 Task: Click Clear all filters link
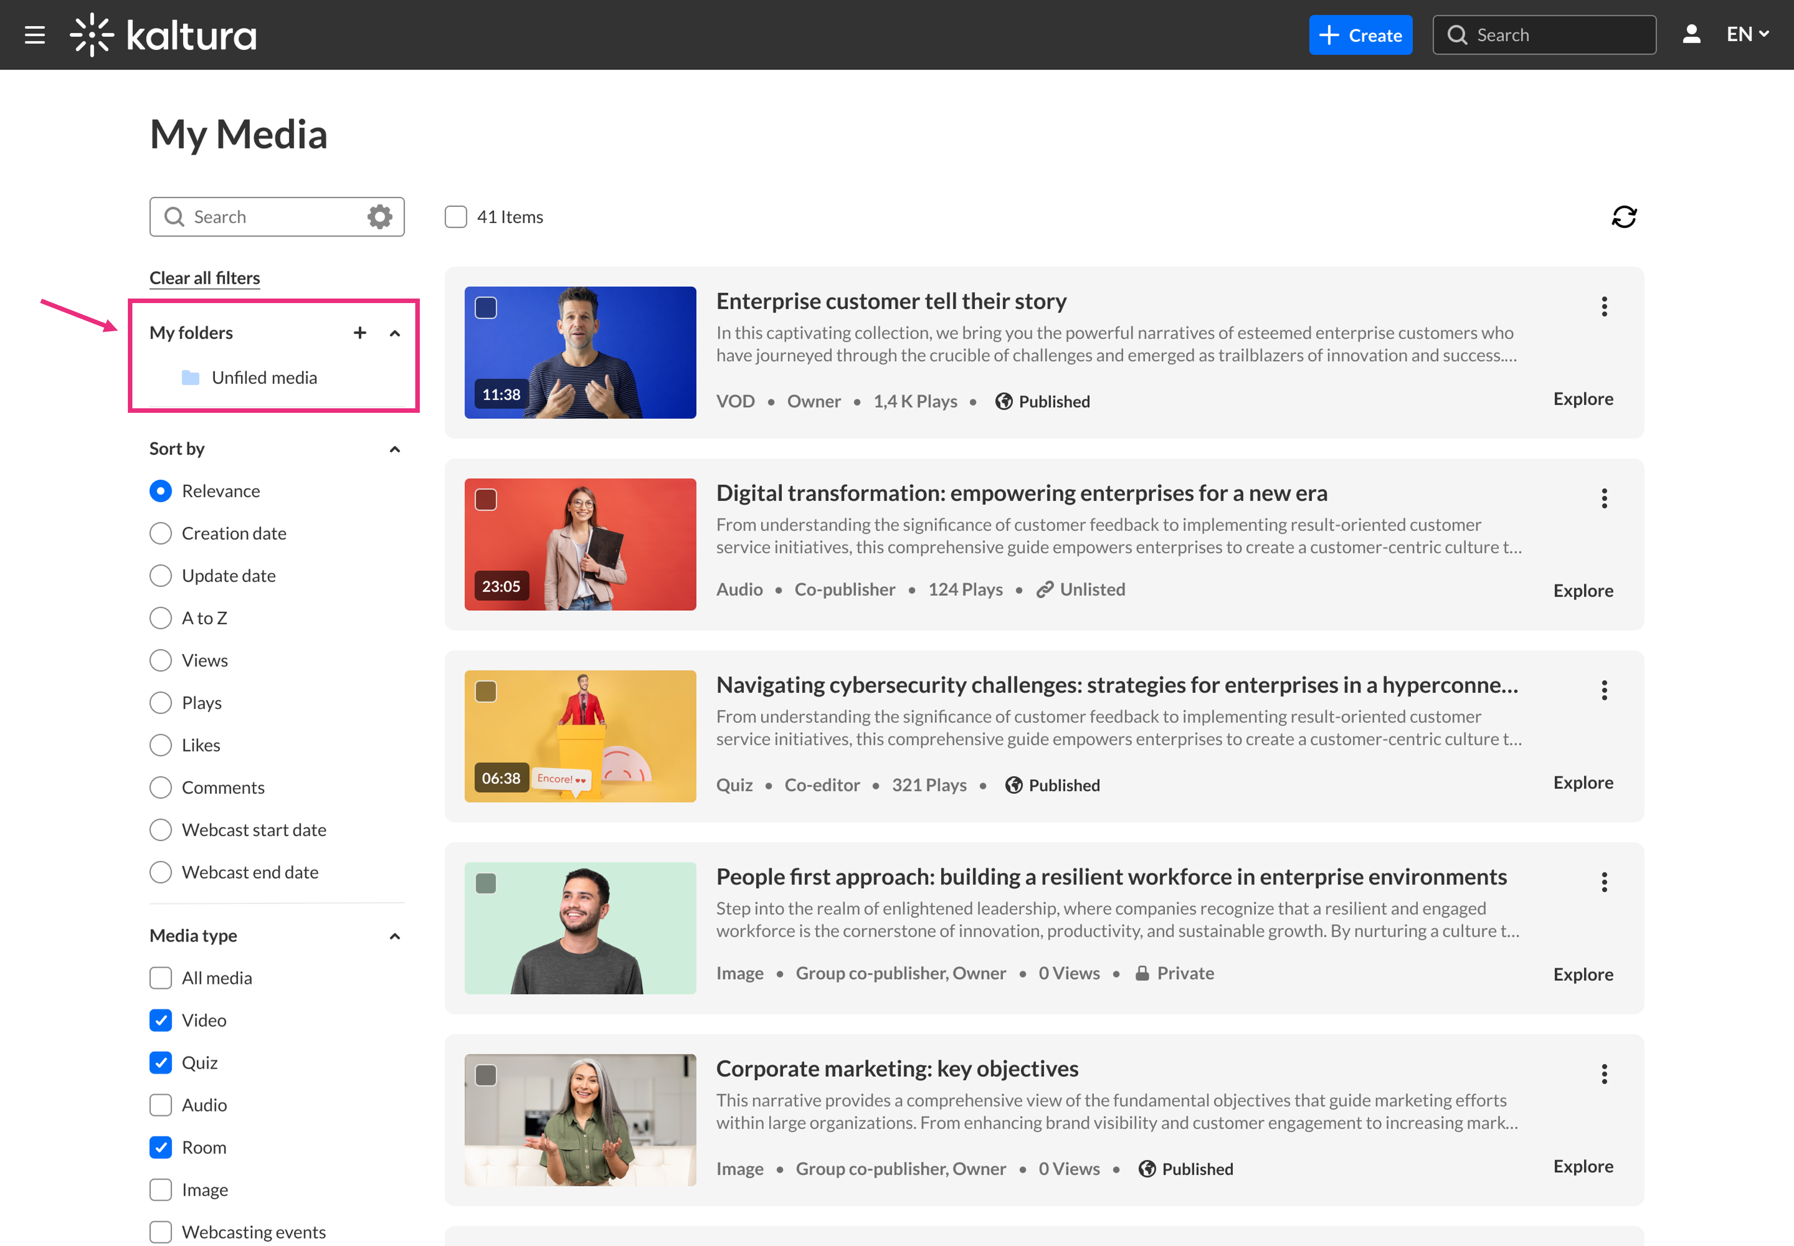204,278
